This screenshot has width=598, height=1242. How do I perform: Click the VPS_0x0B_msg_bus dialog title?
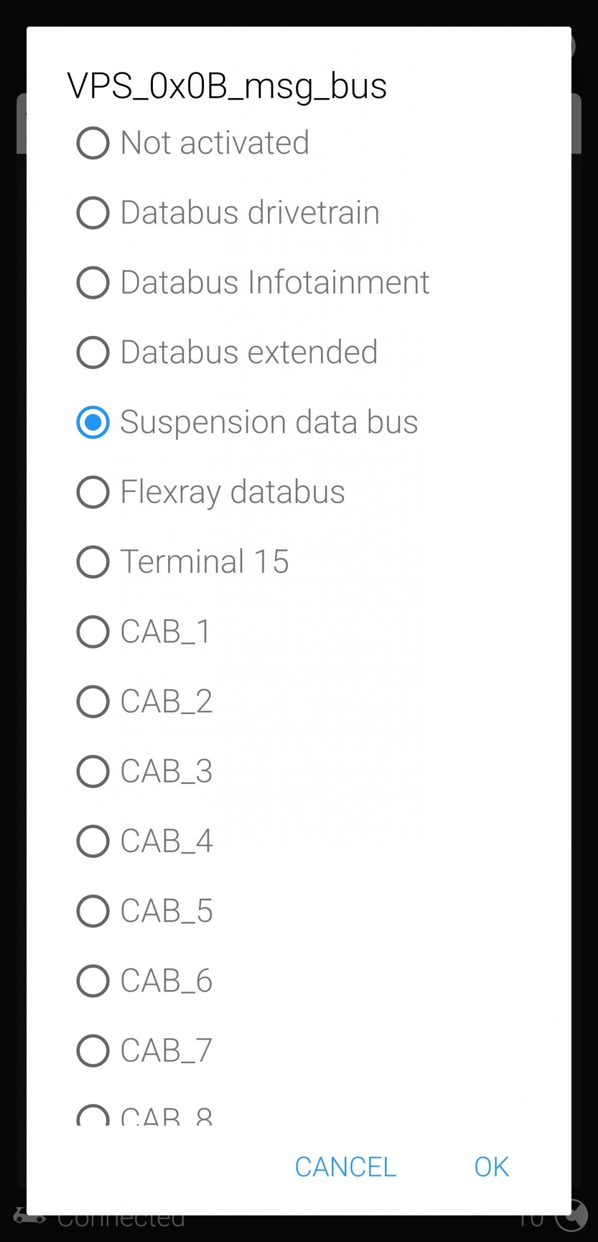click(227, 86)
